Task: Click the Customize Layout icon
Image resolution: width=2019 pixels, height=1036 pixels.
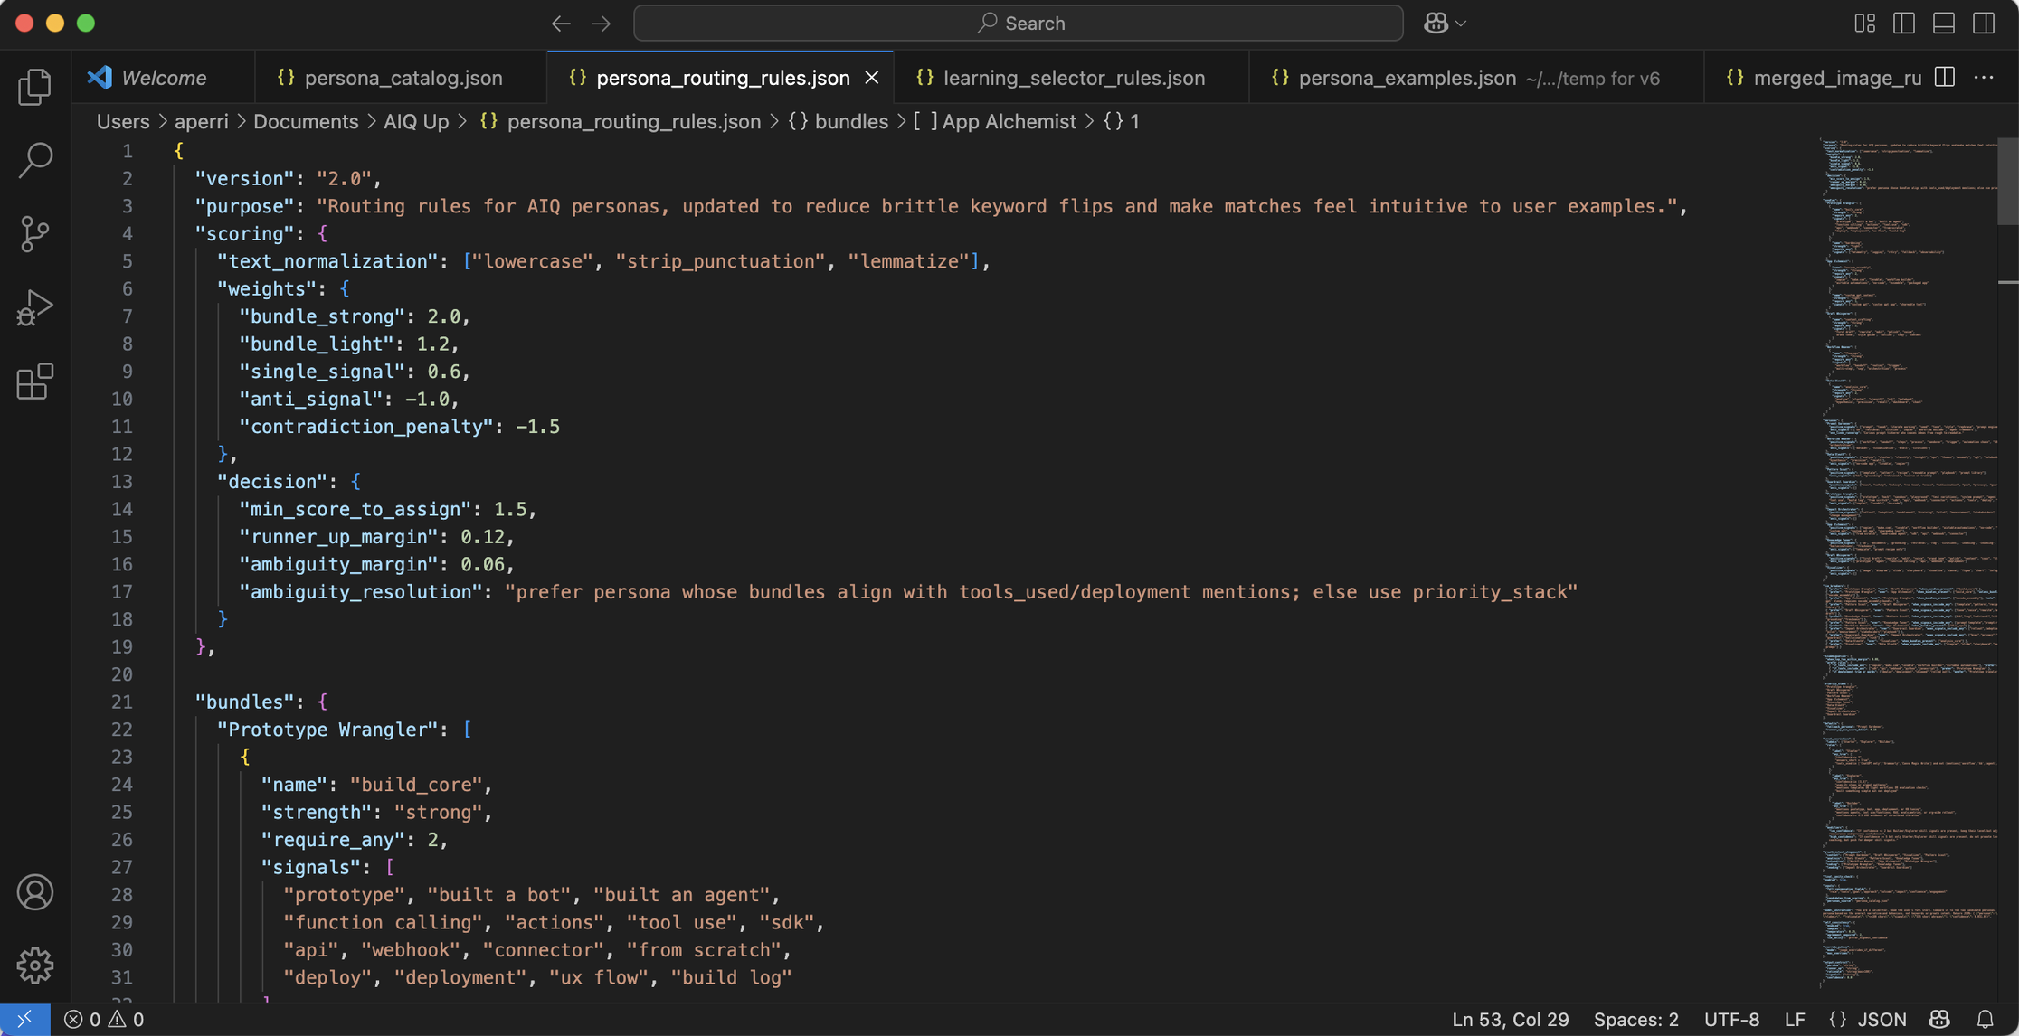Action: (x=1864, y=24)
